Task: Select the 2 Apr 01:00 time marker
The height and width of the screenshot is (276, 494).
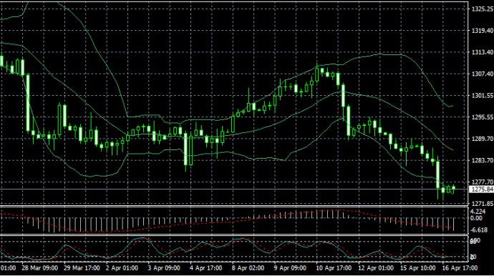Action: point(122,268)
